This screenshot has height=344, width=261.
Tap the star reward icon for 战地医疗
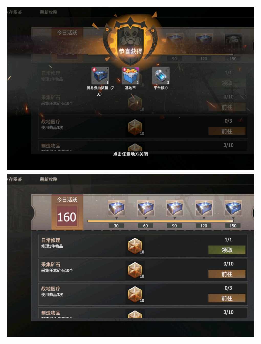[135, 294]
